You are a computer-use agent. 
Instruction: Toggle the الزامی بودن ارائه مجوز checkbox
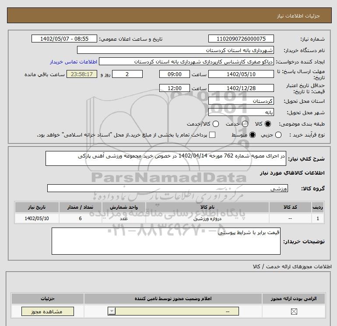click(x=294, y=312)
